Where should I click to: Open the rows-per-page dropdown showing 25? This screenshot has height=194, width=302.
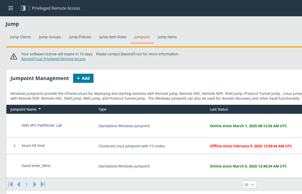click(249, 185)
